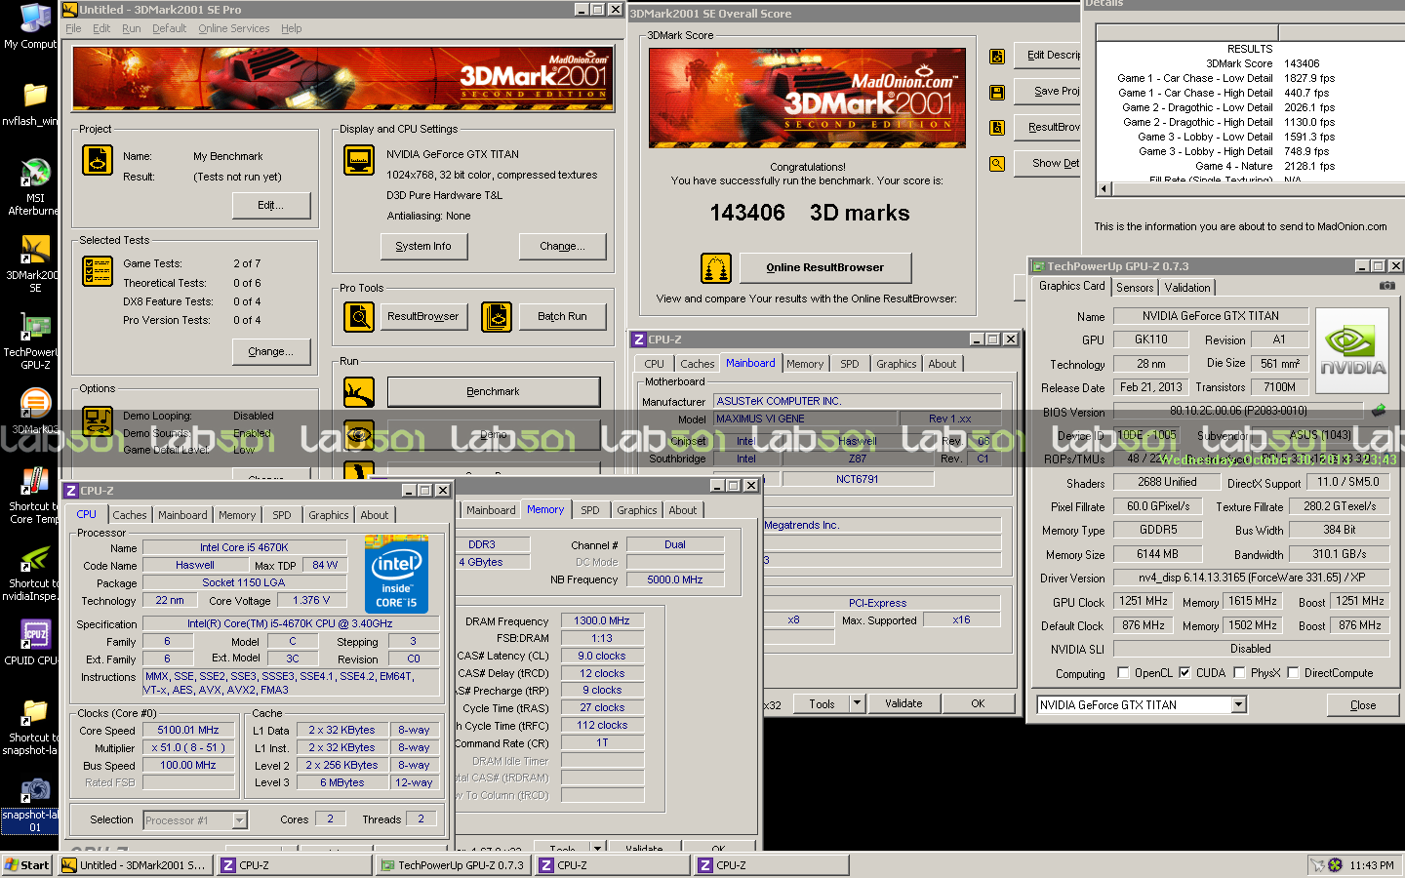Click the Project icon in 3DMark2001
The width and height of the screenshot is (1405, 878).
point(98,160)
